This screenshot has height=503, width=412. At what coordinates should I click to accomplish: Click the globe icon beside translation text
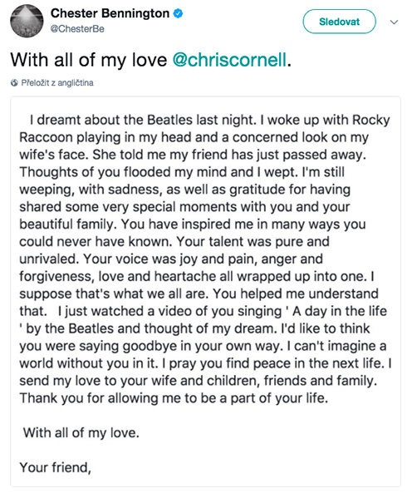click(x=14, y=83)
